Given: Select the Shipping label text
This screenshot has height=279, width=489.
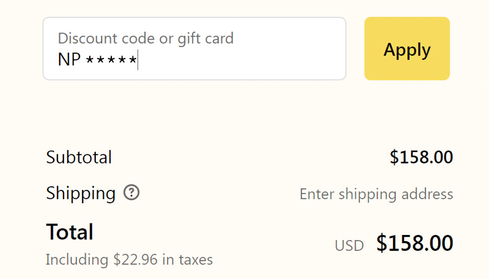Looking at the screenshot, I should [x=81, y=194].
